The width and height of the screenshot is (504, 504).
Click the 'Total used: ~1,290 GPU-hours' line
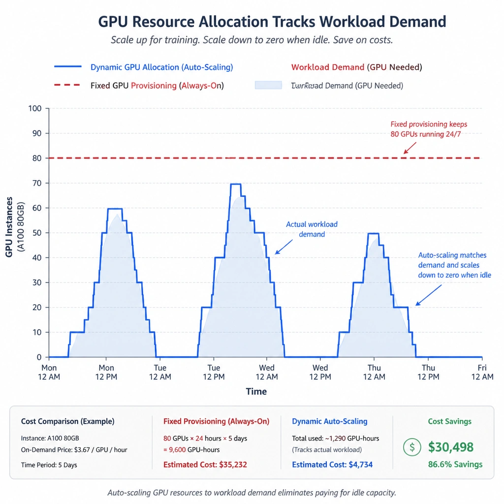coord(336,439)
